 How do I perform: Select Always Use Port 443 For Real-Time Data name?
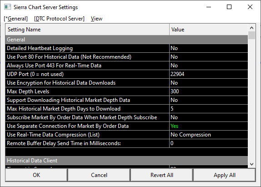tap(87, 66)
